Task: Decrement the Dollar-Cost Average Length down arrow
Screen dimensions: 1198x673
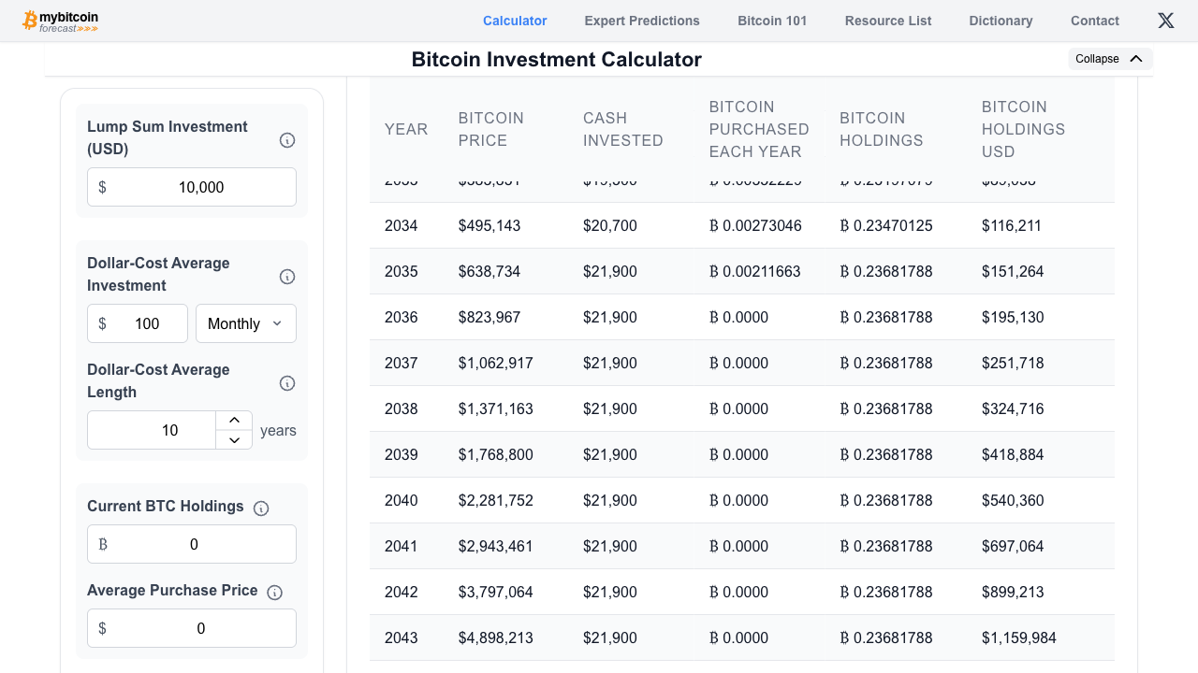Action: click(x=234, y=440)
